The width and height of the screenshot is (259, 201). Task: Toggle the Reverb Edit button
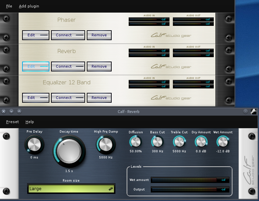(x=36, y=66)
